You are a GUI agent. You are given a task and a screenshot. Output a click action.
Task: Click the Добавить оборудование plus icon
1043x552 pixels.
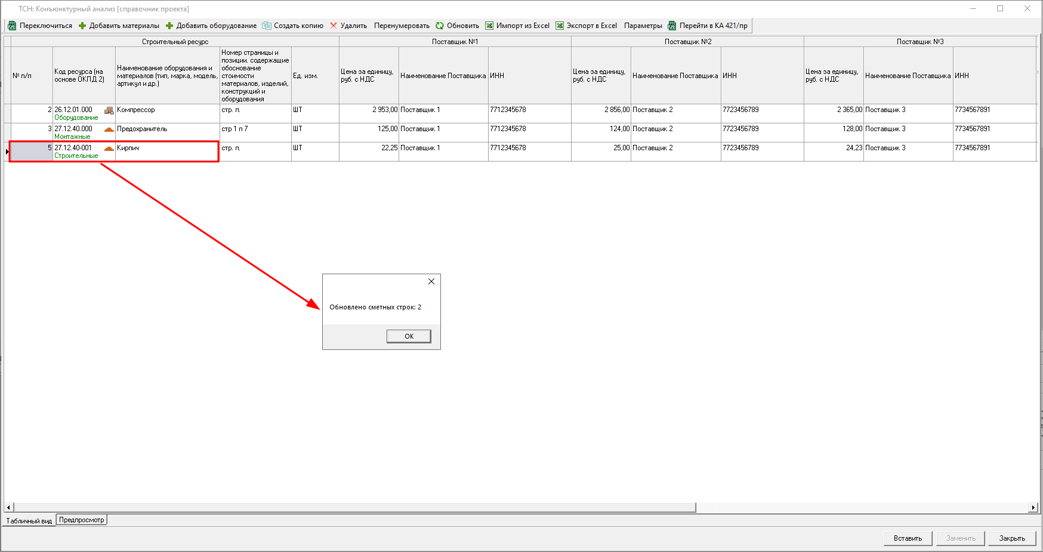click(x=169, y=26)
